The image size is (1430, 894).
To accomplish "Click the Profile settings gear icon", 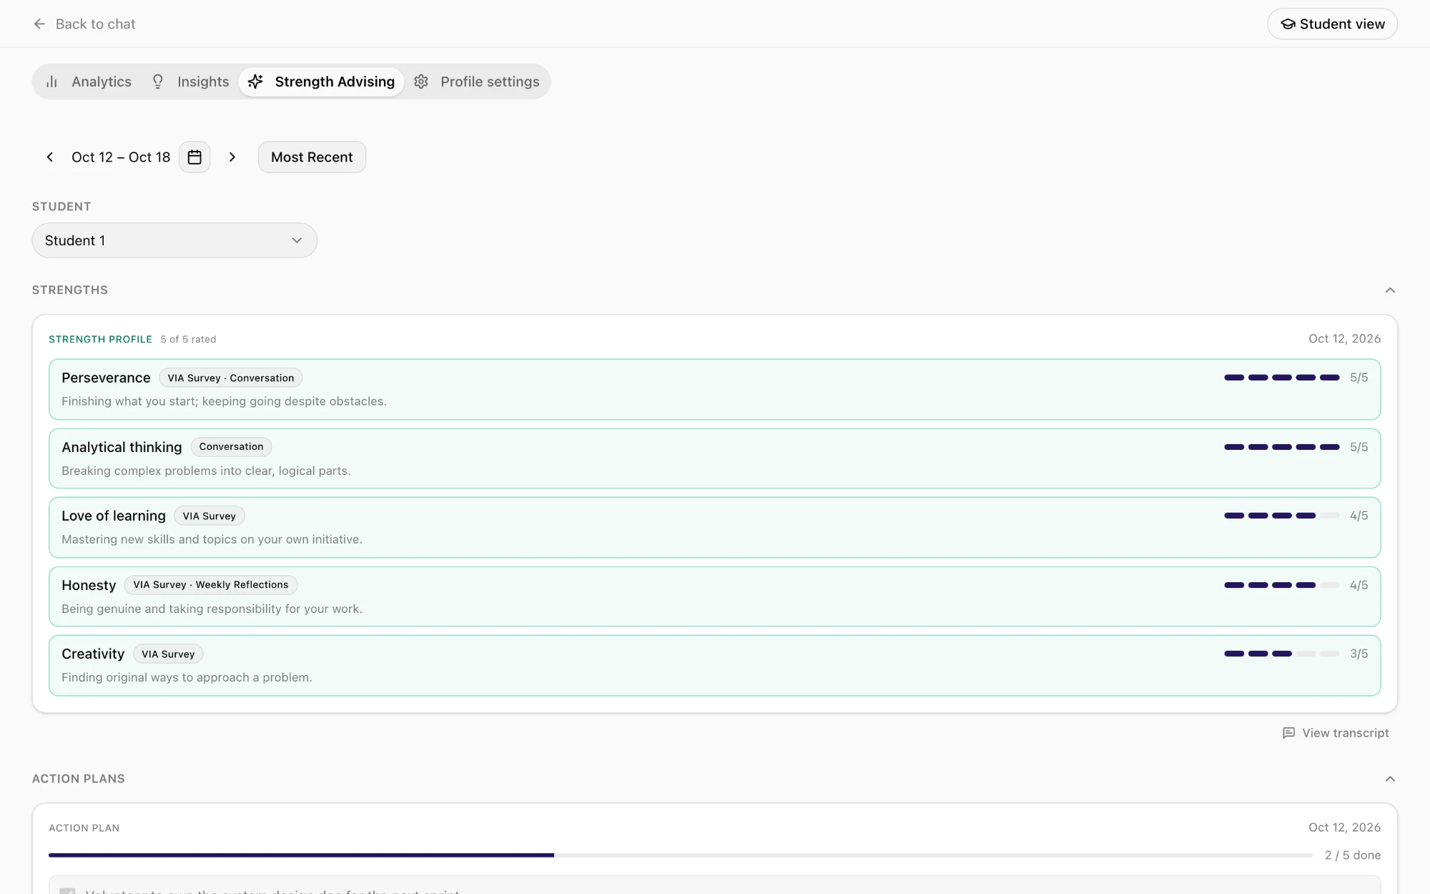I will 421,82.
